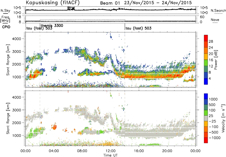This screenshot has width=226, height=157.
Task: Click the 'CPID' row label
Action: pos(6,27)
